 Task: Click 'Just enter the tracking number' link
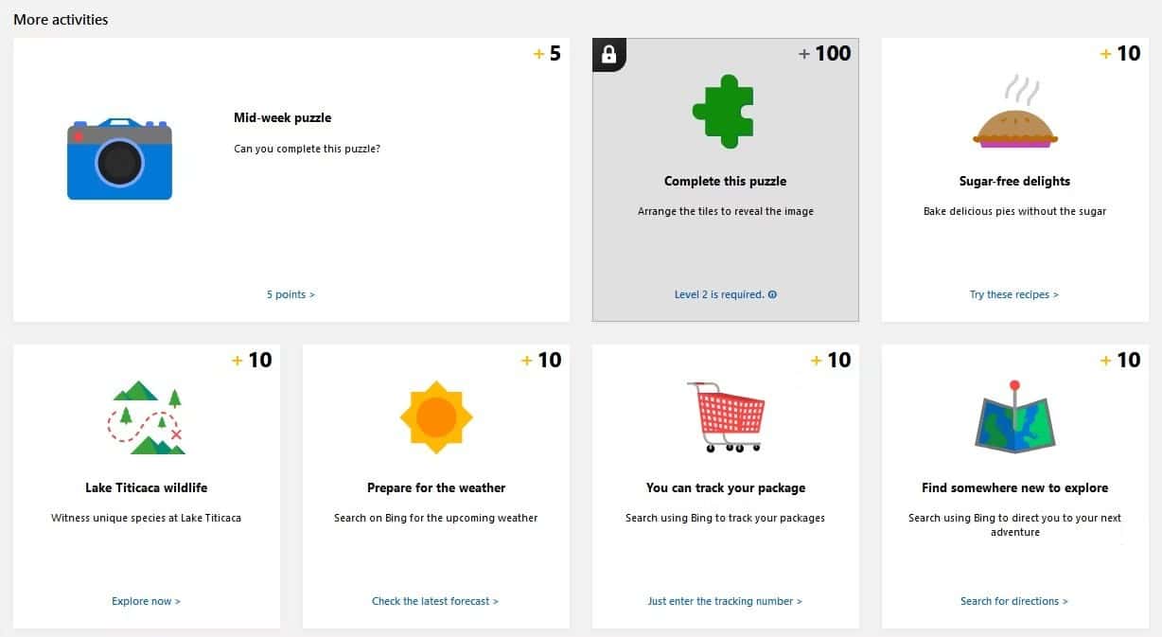coord(725,601)
